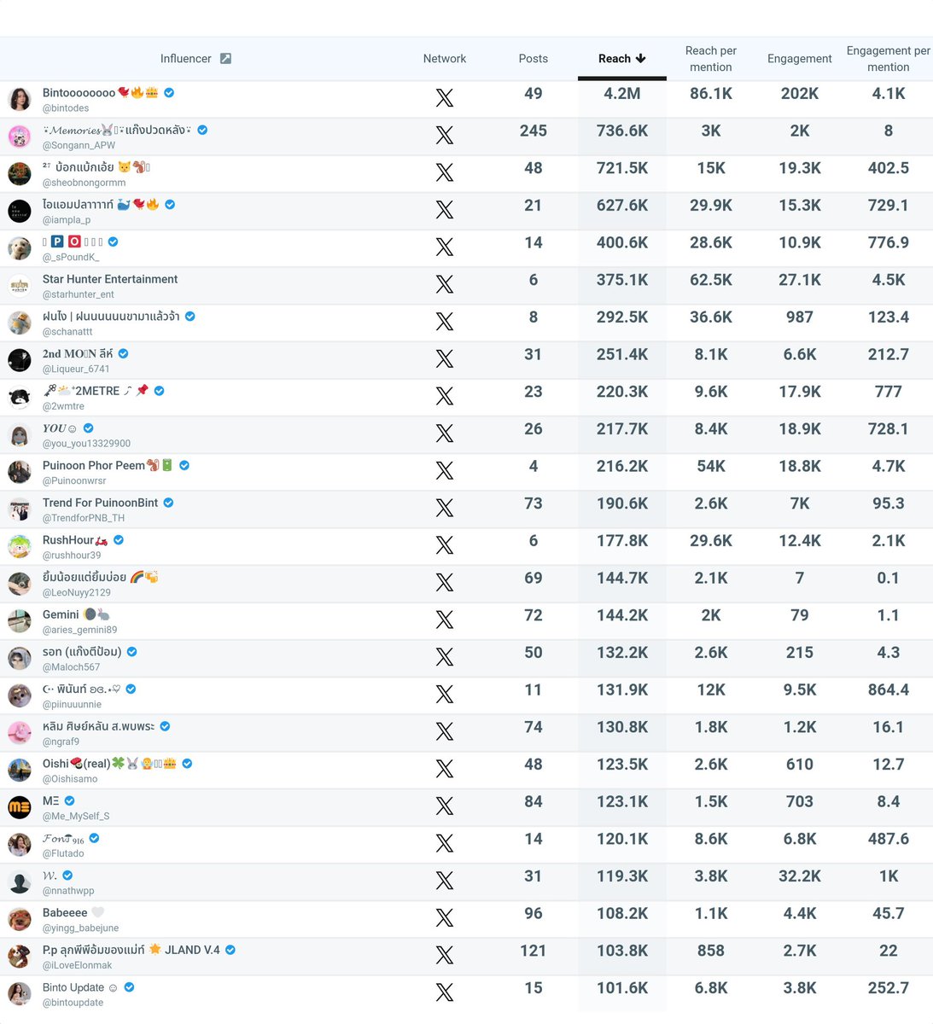Open X network icon for Bintooooooooo row

[445, 98]
